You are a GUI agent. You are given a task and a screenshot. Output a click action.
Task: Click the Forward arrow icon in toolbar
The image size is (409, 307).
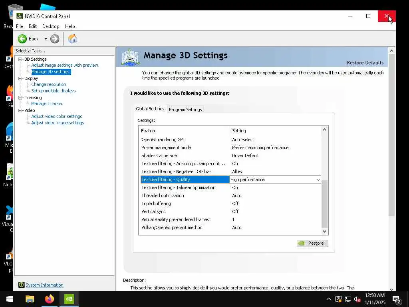(55, 39)
